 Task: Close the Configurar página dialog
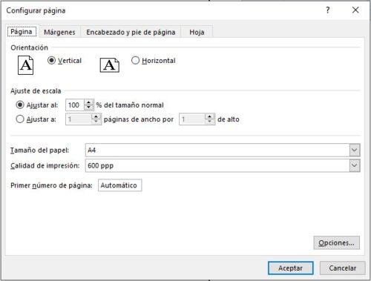(355, 10)
